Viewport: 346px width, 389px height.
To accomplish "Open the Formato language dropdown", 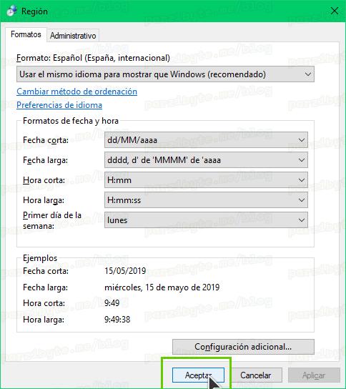I will [x=165, y=74].
